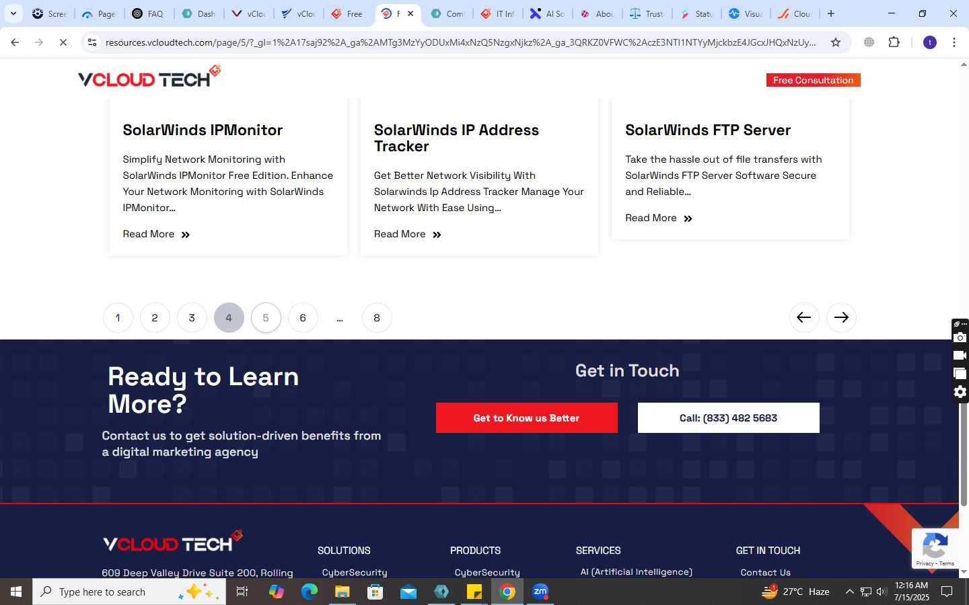
Task: Click the vCloud Tech header logo
Action: [x=149, y=77]
